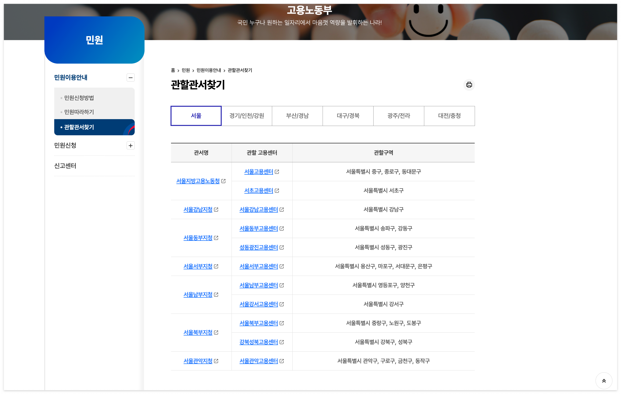
Task: Click the external link icon beside 서초고용센터
Action: (x=277, y=191)
